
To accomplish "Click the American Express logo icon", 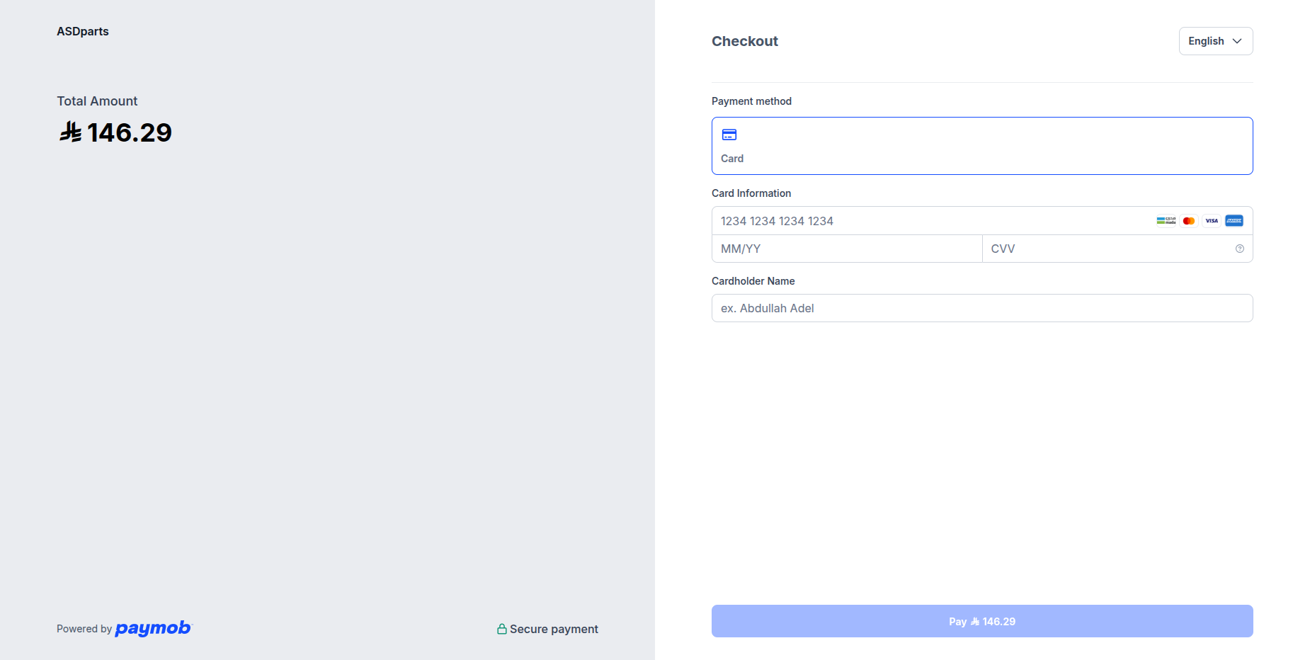I will pyautogui.click(x=1234, y=221).
